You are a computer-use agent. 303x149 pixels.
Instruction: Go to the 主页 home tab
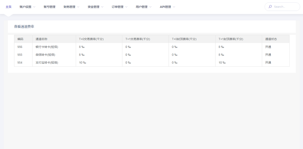pyautogui.click(x=8, y=7)
